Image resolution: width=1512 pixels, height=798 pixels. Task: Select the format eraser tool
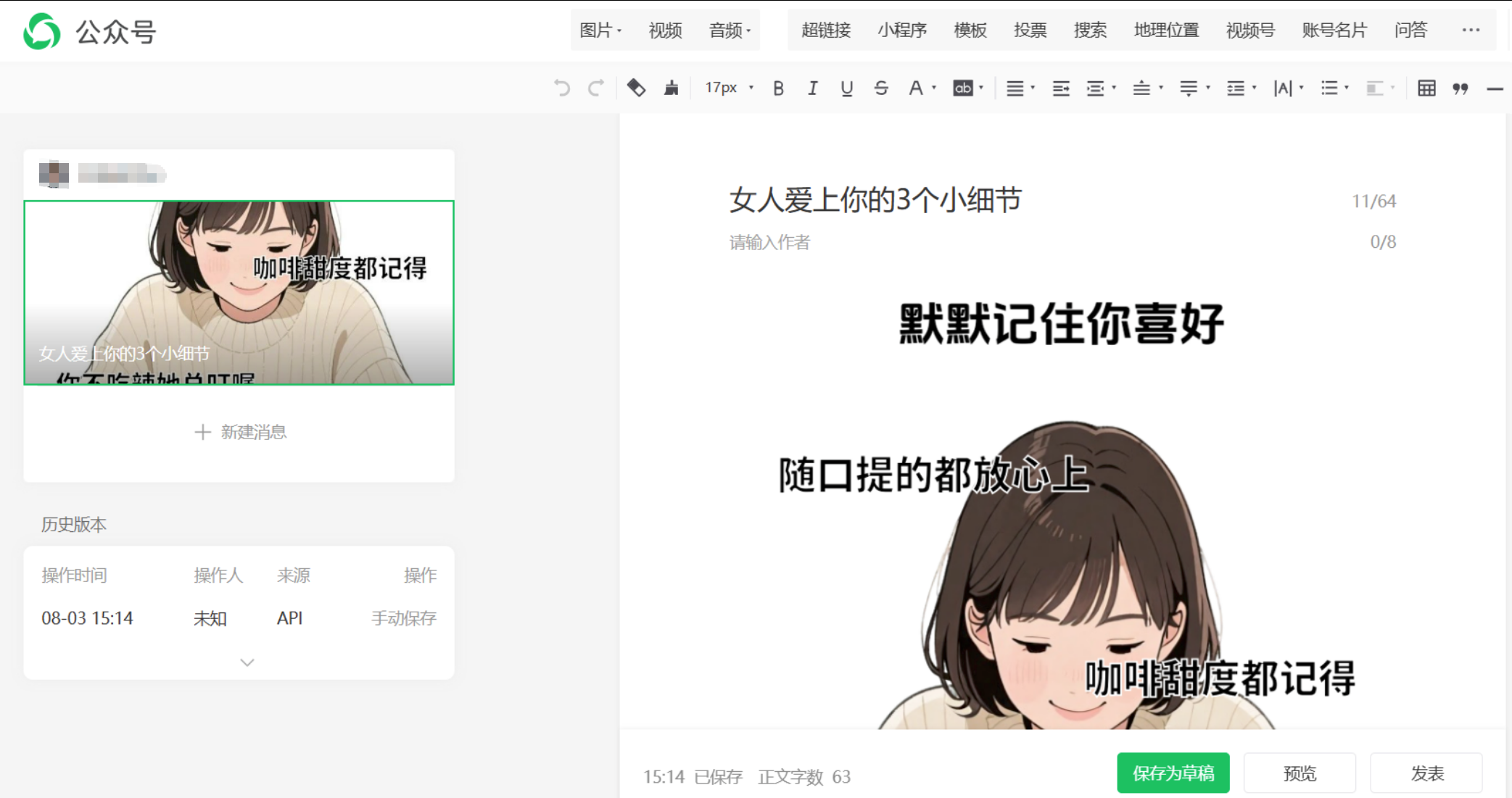636,88
